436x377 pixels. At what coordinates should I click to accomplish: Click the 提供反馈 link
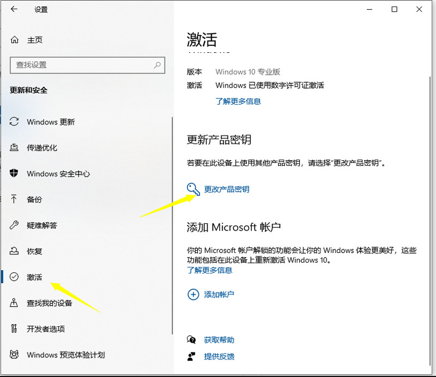click(x=219, y=356)
